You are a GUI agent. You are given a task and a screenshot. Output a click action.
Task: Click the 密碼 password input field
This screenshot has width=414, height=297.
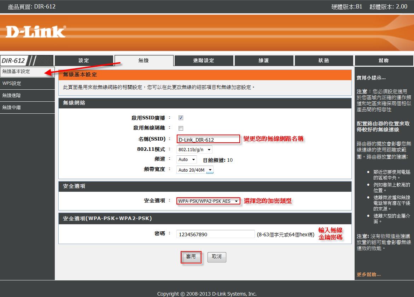tap(215, 234)
